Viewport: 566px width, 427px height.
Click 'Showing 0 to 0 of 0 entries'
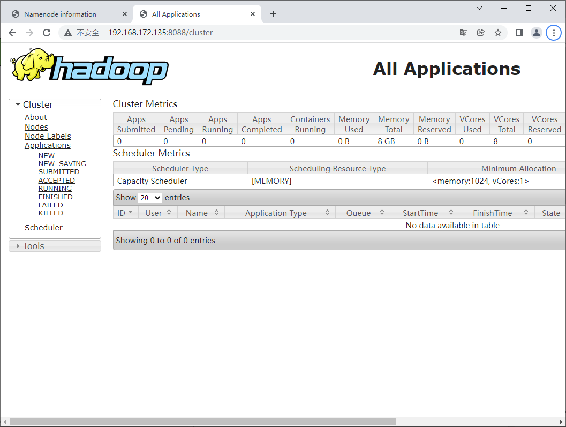point(165,241)
